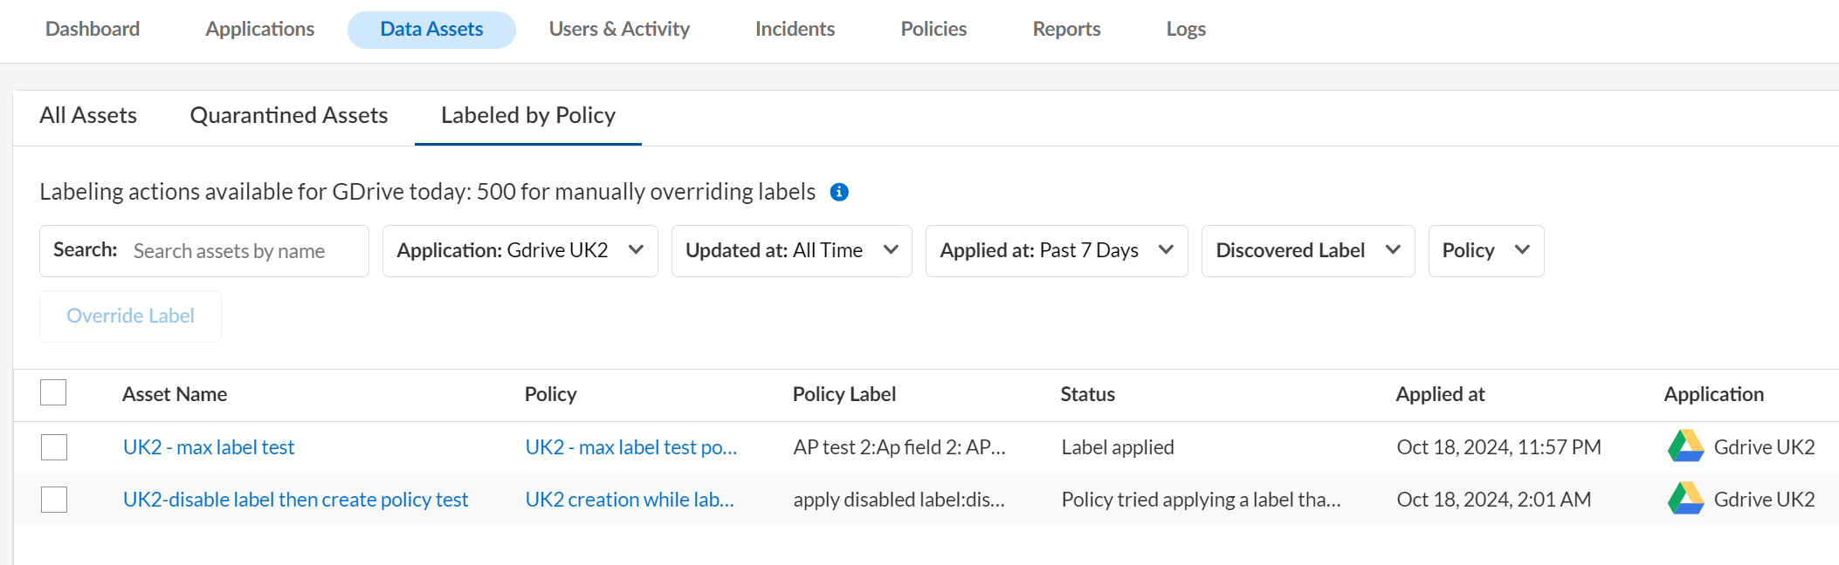
Task: Click the Search assets by name field
Action: 245,251
